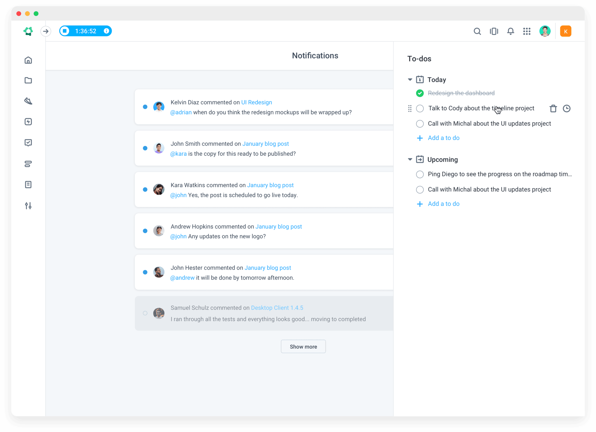The height and width of the screenshot is (432, 596).
Task: Click John Smith's avatar thumbnail
Action: point(159,148)
